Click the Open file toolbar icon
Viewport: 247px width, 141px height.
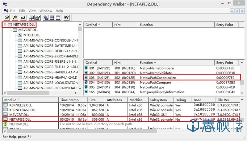(x=6, y=18)
